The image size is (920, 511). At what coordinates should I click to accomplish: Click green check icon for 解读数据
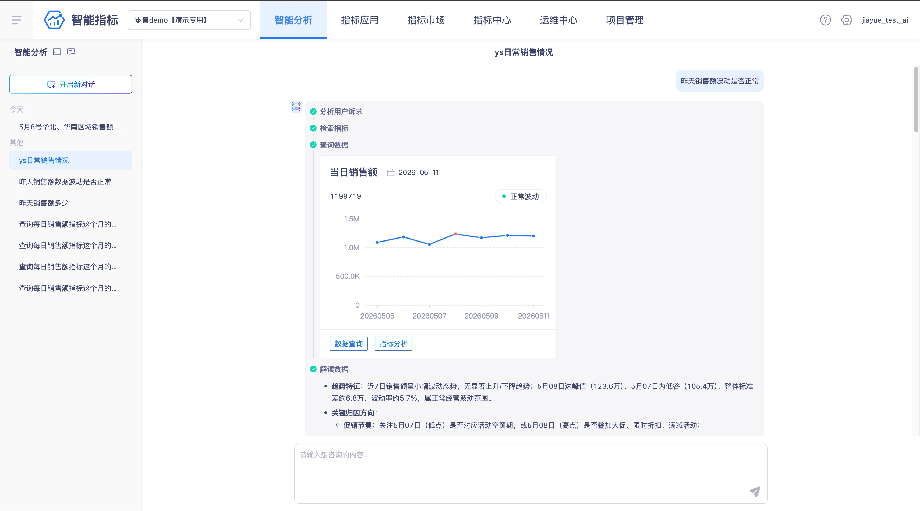pyautogui.click(x=313, y=369)
